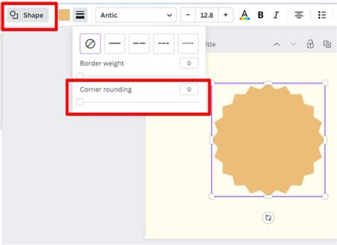337x245 pixels.
Task: Click the Border weight label
Action: (102, 63)
